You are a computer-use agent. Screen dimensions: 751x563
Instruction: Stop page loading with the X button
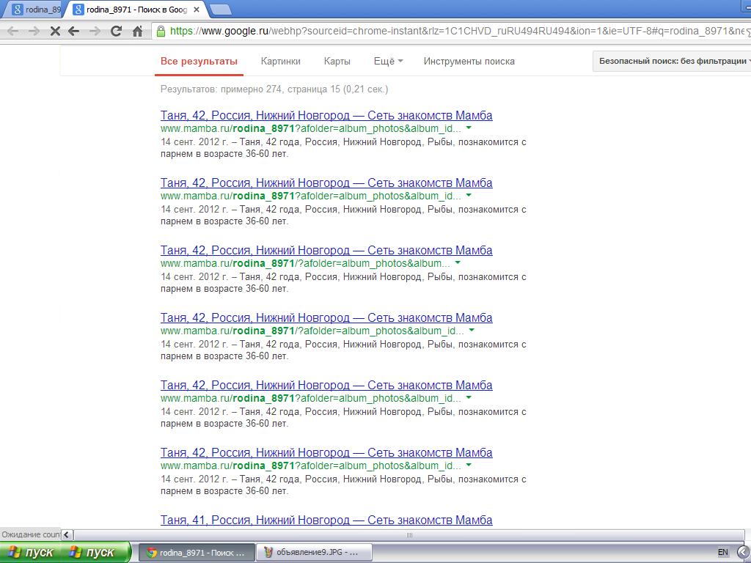tap(55, 32)
